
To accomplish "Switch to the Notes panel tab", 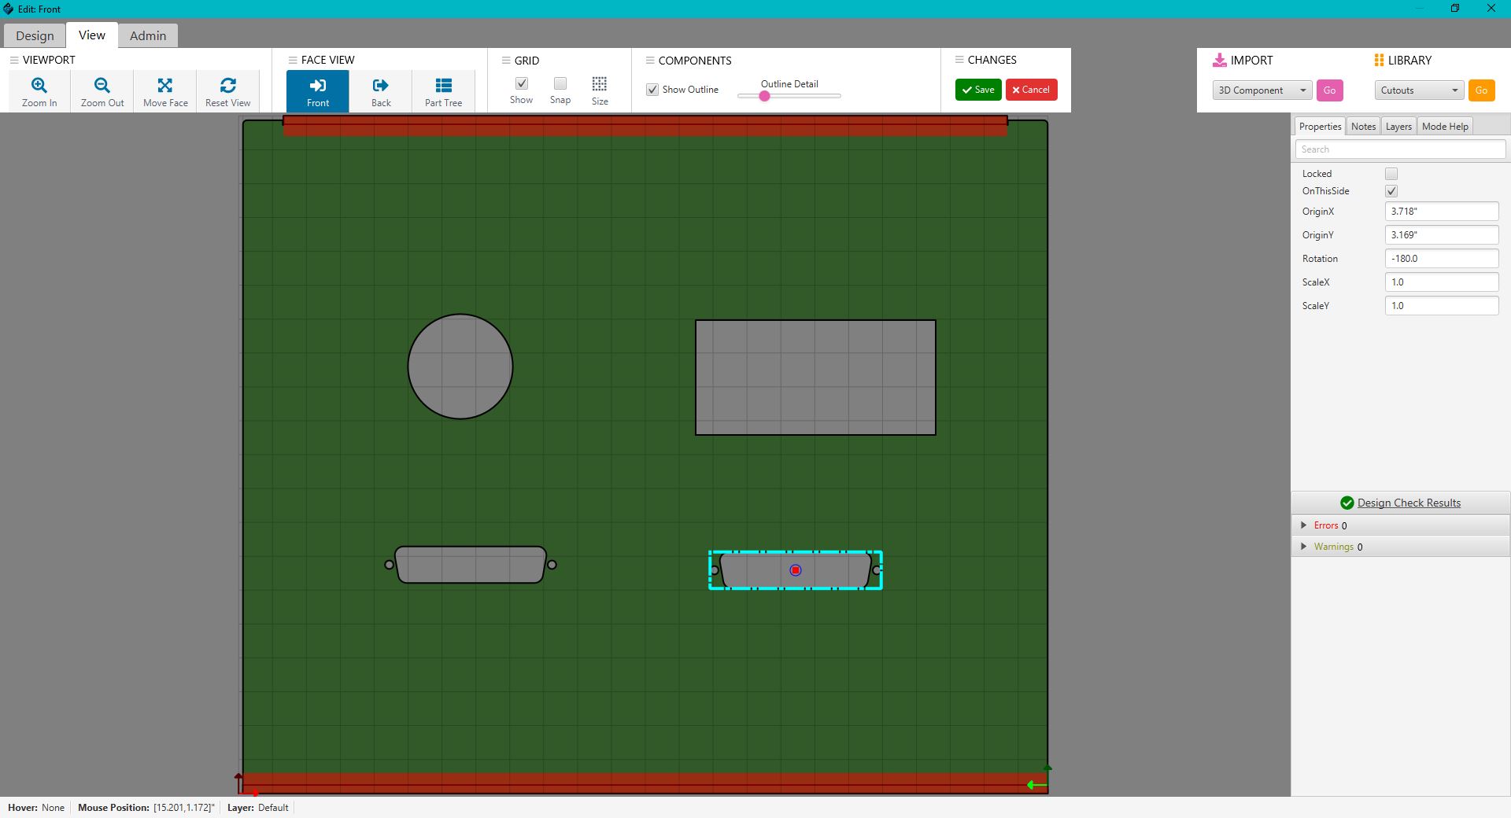I will click(x=1363, y=127).
